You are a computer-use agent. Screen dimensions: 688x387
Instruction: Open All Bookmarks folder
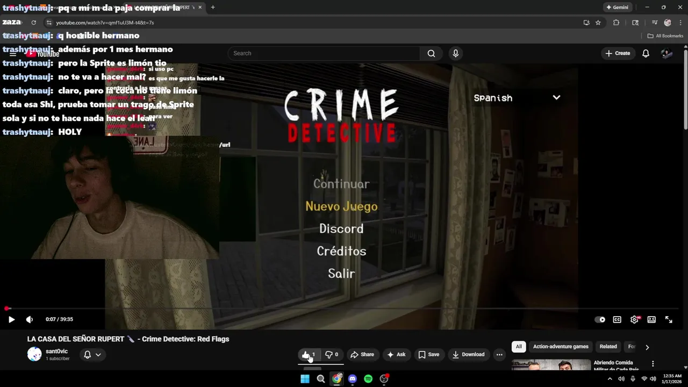pos(665,36)
